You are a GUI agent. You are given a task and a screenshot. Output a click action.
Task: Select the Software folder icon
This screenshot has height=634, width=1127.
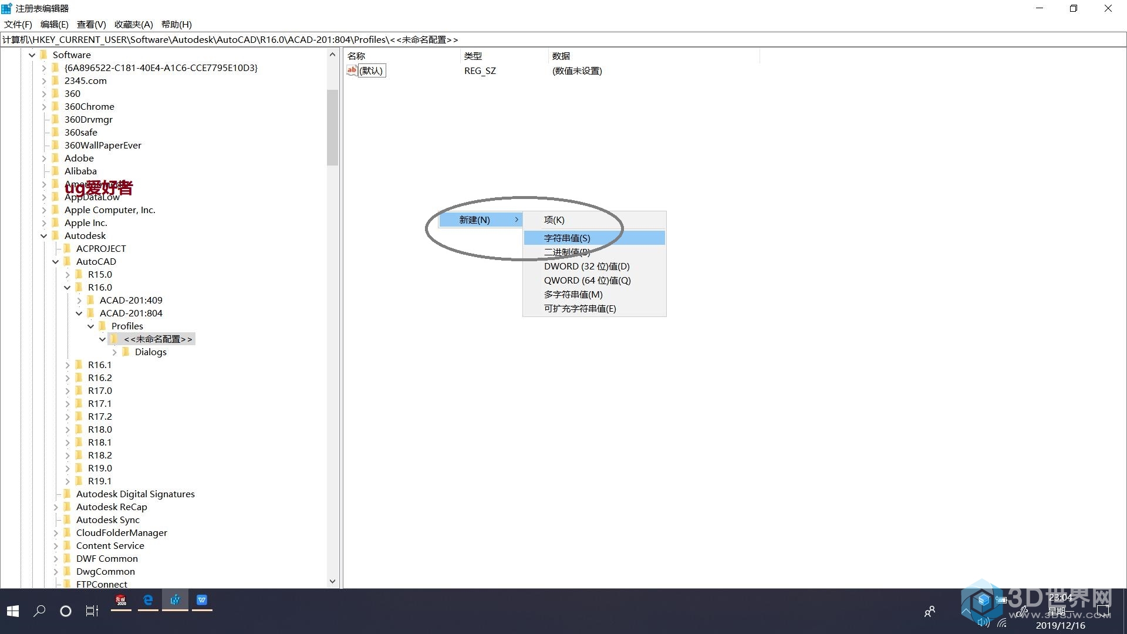pos(44,55)
